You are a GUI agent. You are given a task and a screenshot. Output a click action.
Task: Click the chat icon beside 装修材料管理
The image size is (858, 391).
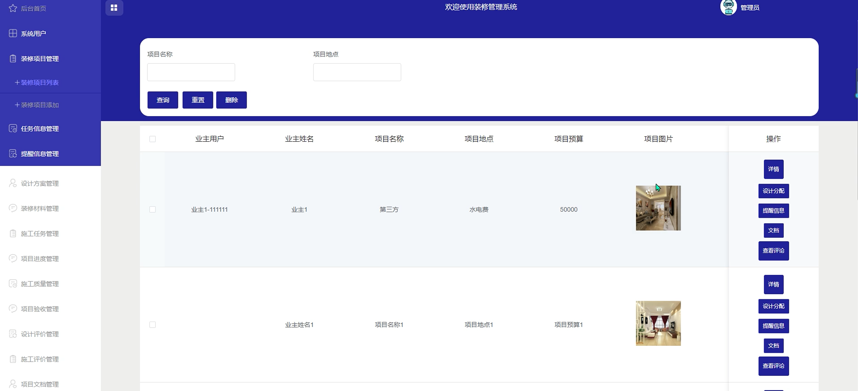pyautogui.click(x=13, y=208)
